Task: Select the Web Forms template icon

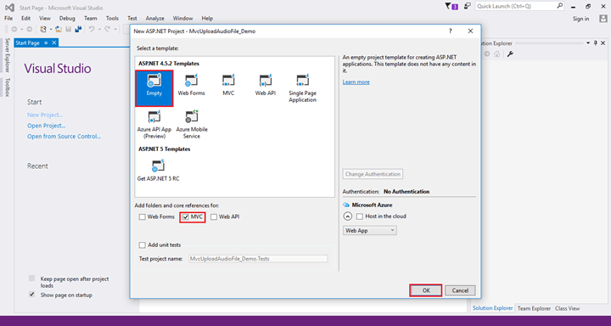Action: (191, 81)
